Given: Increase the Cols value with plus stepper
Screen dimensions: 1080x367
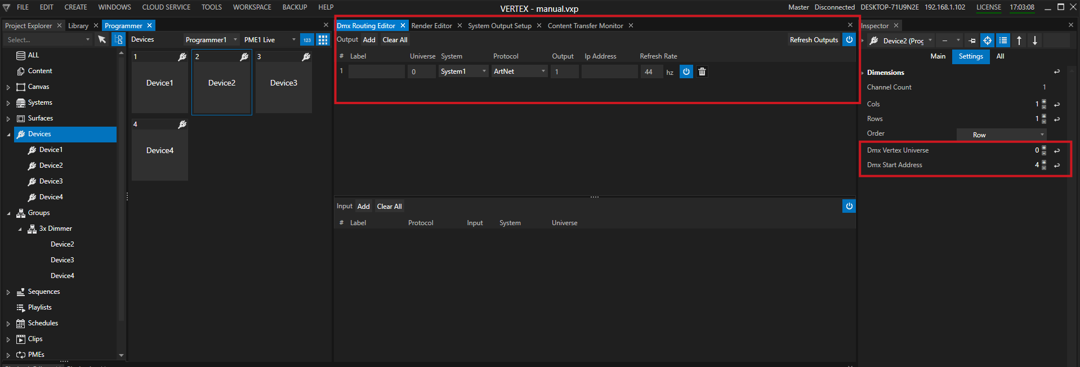Looking at the screenshot, I should 1044,101.
